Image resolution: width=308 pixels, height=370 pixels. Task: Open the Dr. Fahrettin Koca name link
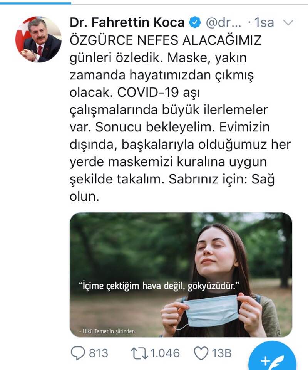[127, 22]
